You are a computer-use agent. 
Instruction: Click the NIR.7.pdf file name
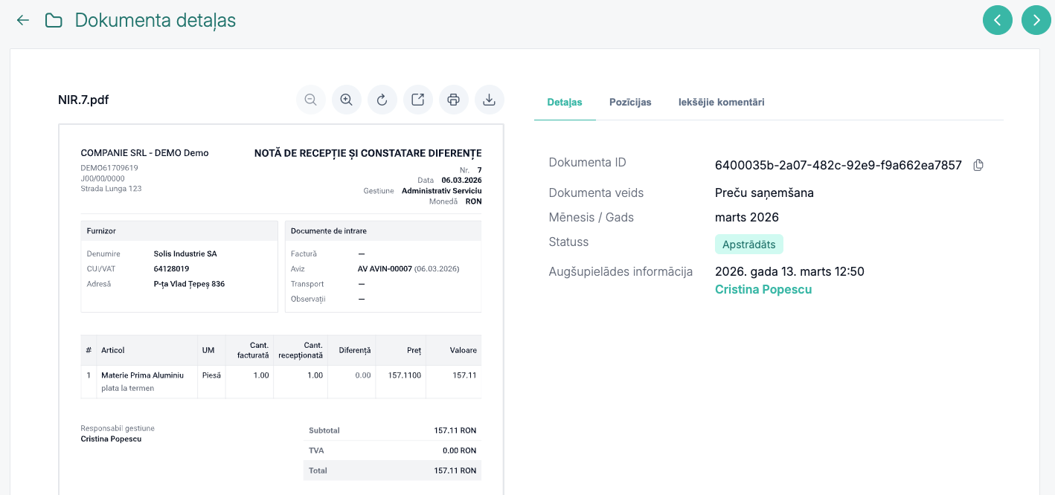[83, 100]
